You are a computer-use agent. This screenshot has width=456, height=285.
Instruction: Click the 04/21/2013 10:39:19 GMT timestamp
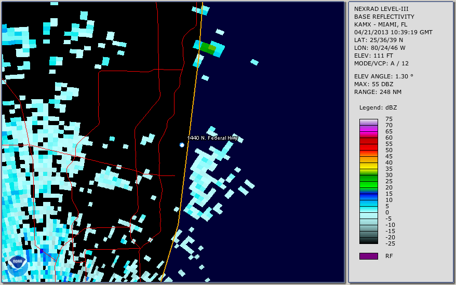pos(393,32)
